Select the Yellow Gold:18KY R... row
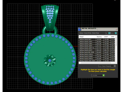The height and width of the screenshot is (92, 123). tap(97, 48)
